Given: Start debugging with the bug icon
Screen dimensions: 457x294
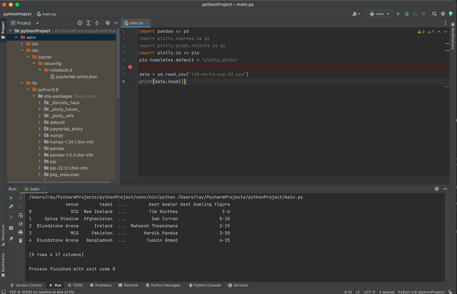Looking at the screenshot, I should tap(407, 14).
